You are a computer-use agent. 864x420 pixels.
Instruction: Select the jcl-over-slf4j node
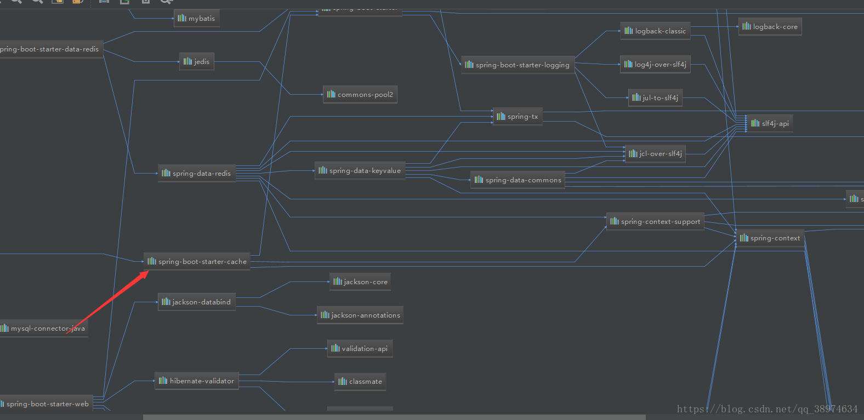tap(655, 153)
